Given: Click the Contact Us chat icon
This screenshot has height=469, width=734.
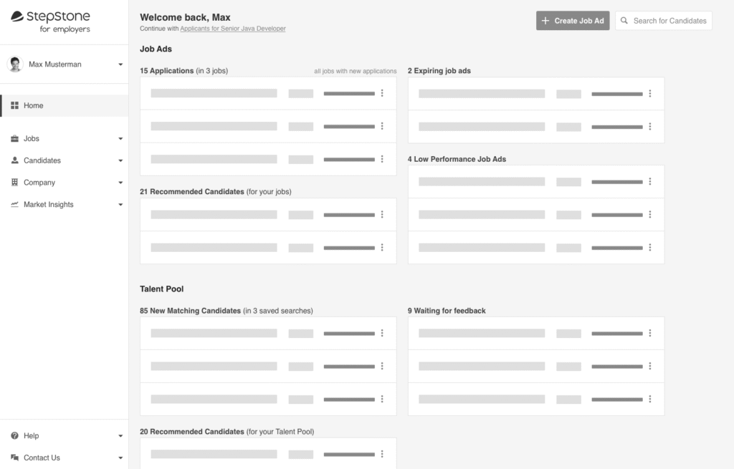Looking at the screenshot, I should pos(15,458).
